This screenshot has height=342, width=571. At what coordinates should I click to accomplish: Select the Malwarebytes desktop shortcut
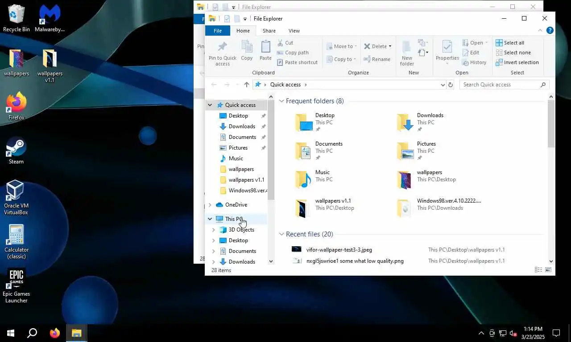[x=50, y=18]
